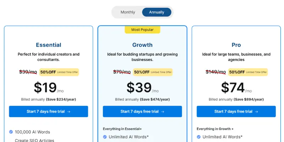The width and height of the screenshot is (284, 142).
Task: Switch billing to Monthly
Action: coord(128,12)
